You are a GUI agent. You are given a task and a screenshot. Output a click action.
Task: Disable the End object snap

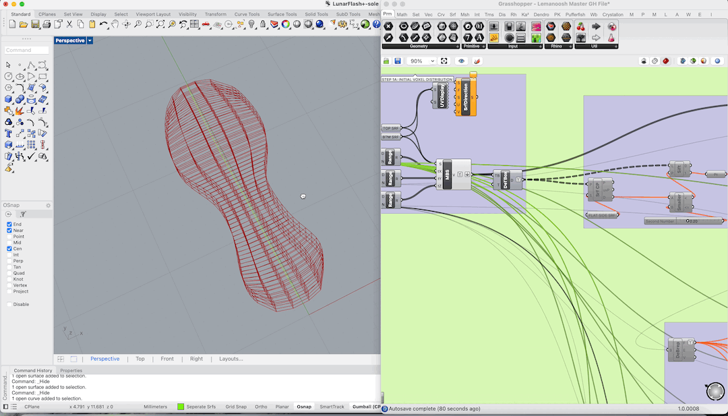click(x=9, y=225)
